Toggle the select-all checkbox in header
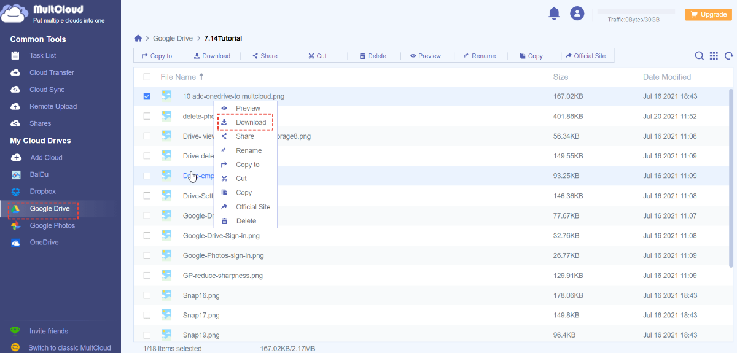This screenshot has width=737, height=353. 147,77
